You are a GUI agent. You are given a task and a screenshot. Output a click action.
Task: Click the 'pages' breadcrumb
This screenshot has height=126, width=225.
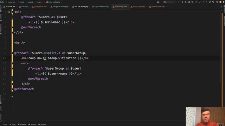click(31, 2)
